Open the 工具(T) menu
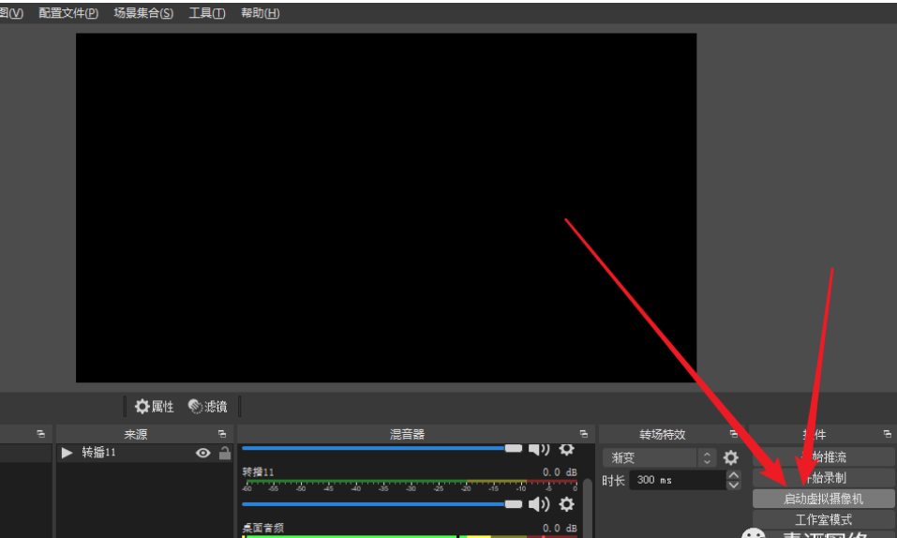This screenshot has width=897, height=538. 206,13
